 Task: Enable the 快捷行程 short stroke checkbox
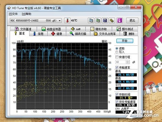(117, 57)
